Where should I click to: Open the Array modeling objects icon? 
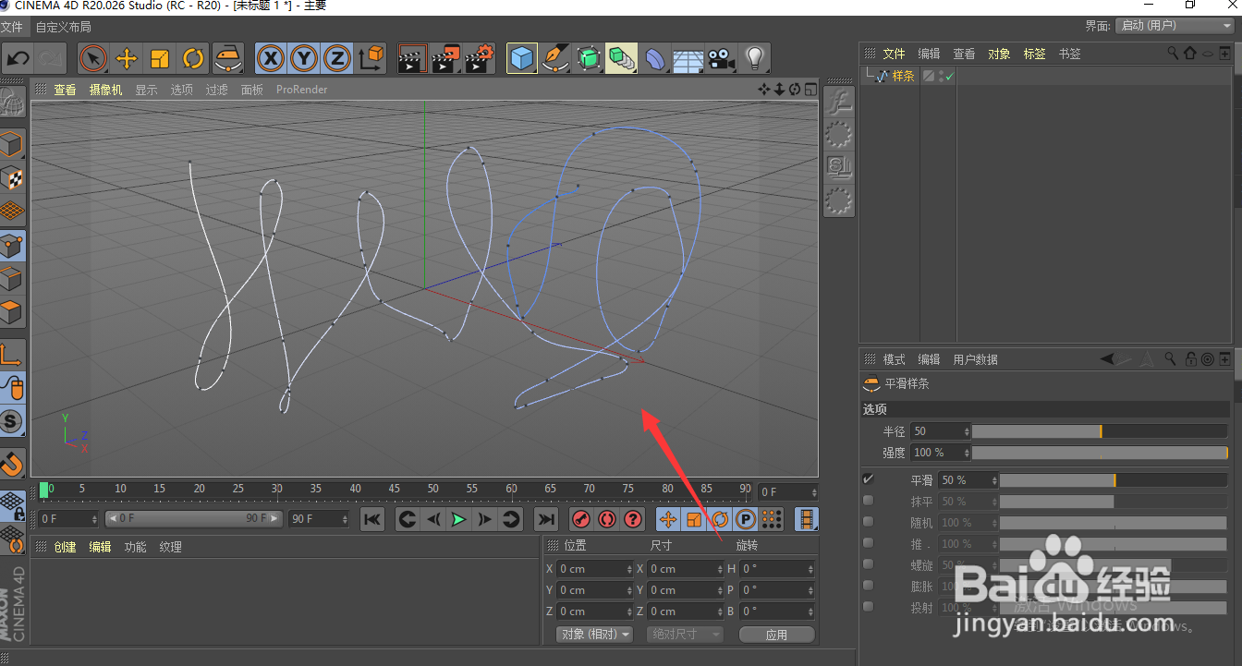click(x=622, y=59)
